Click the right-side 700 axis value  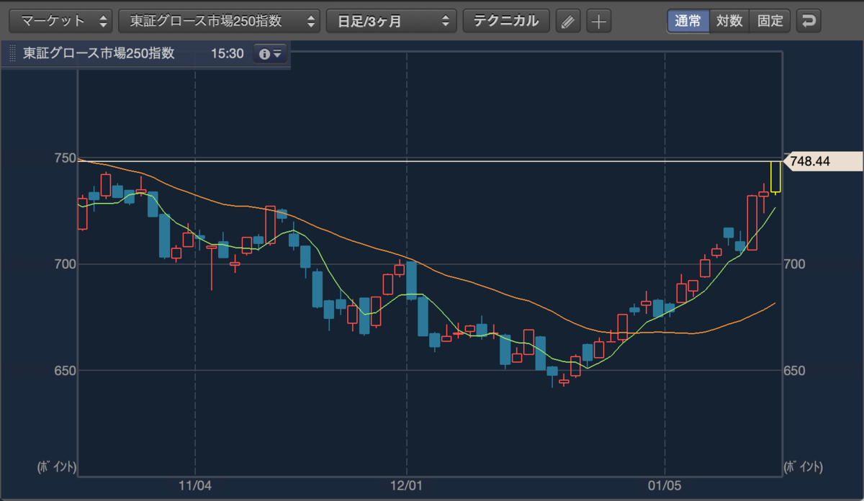coord(795,264)
